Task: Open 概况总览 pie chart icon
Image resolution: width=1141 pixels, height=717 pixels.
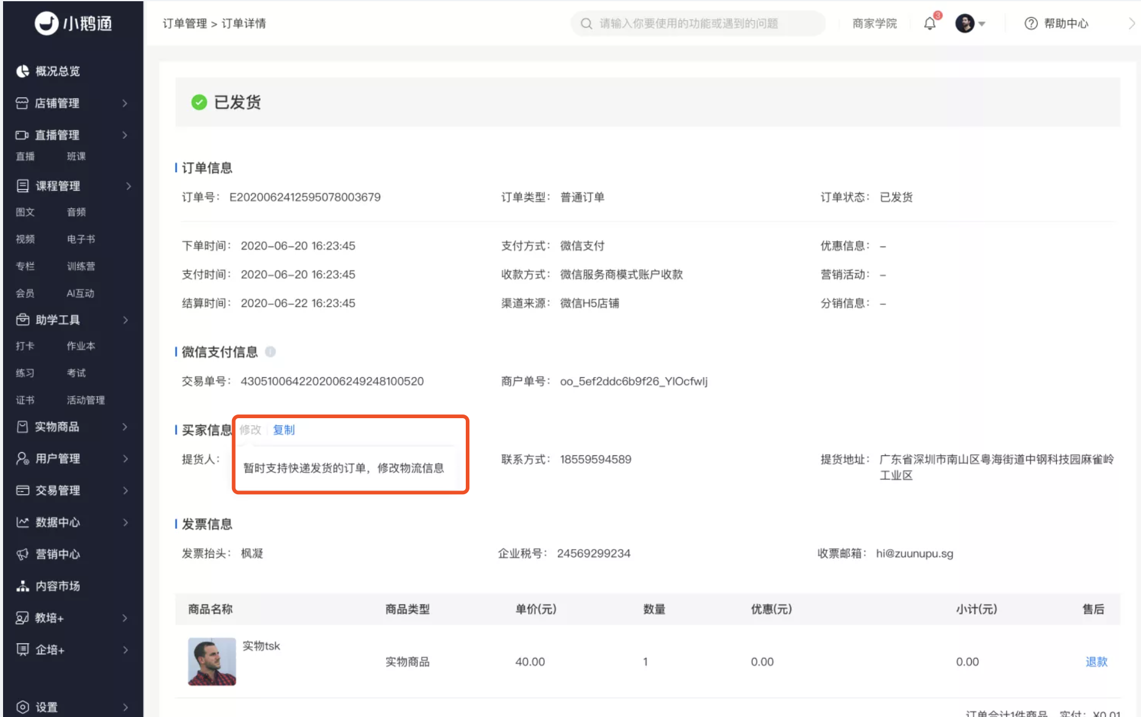Action: tap(23, 71)
